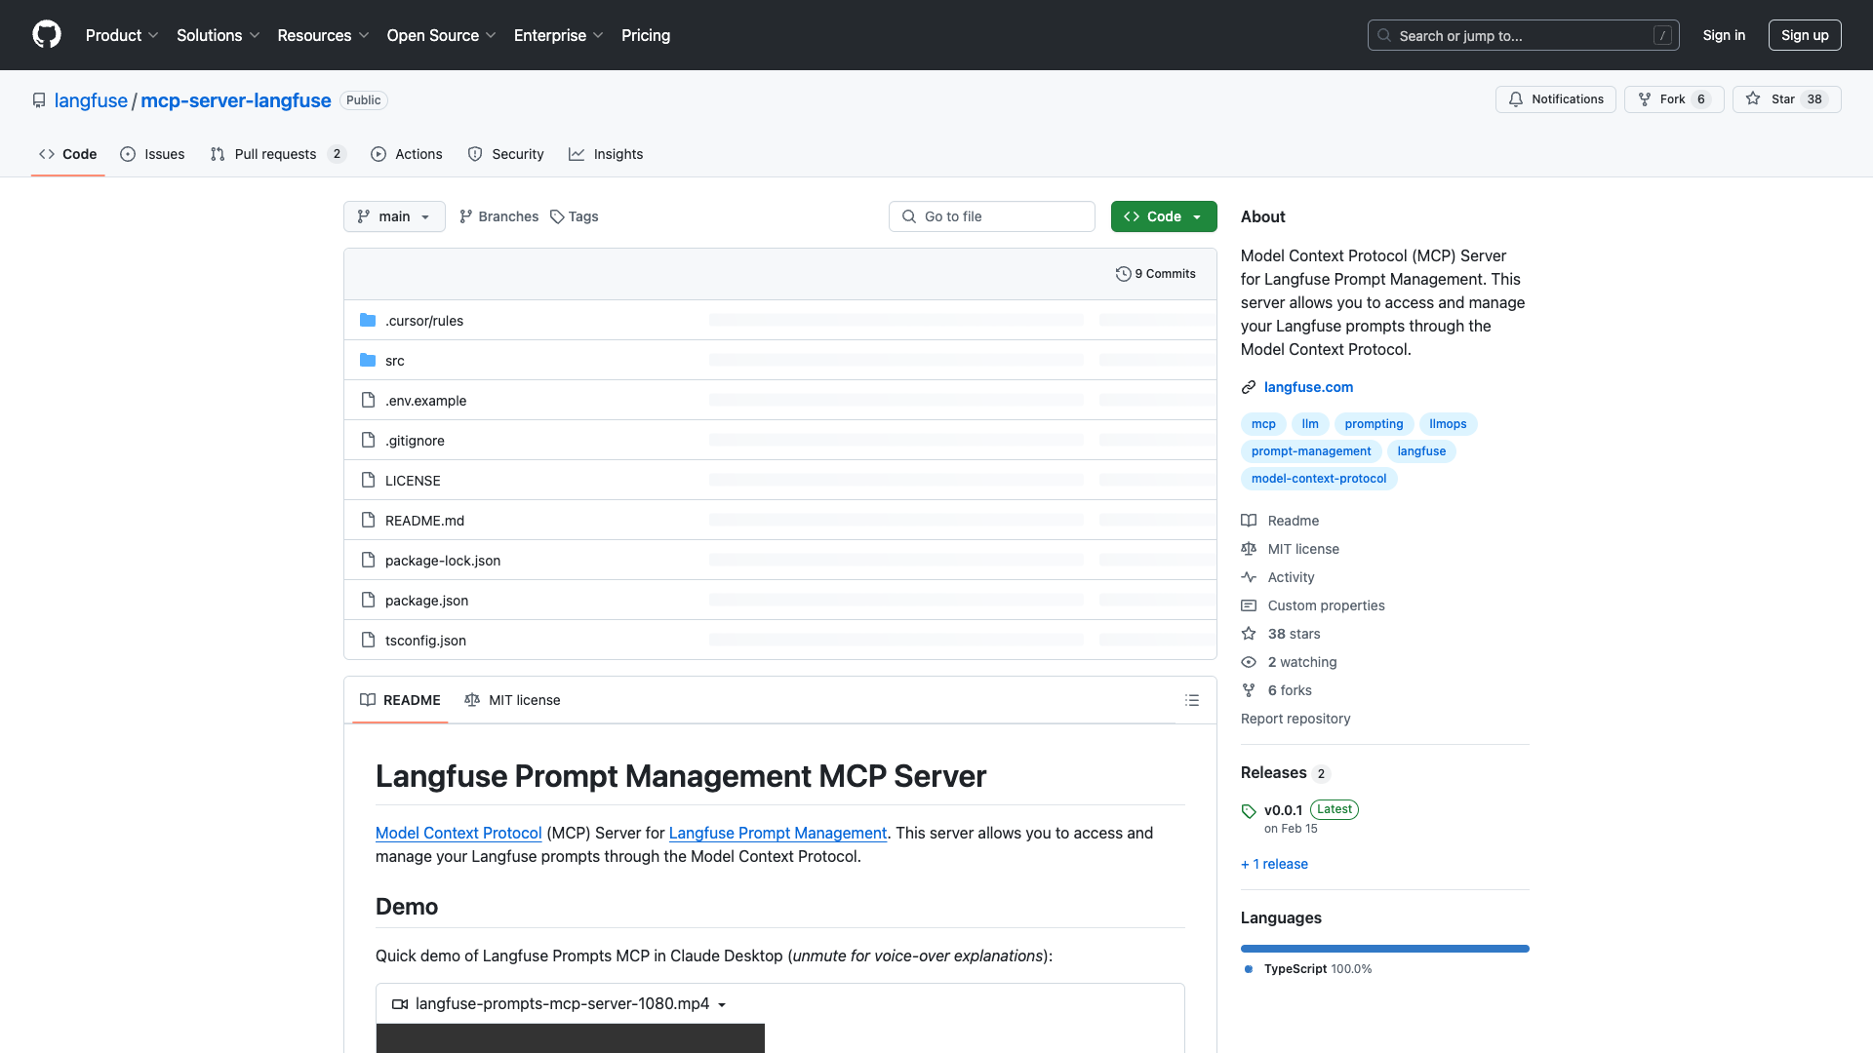The image size is (1873, 1053).
Task: Open the GitHub home page via the logo
Action: point(46,35)
